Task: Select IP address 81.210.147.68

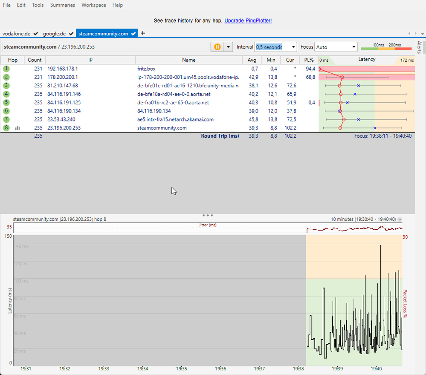Action: 63,86
